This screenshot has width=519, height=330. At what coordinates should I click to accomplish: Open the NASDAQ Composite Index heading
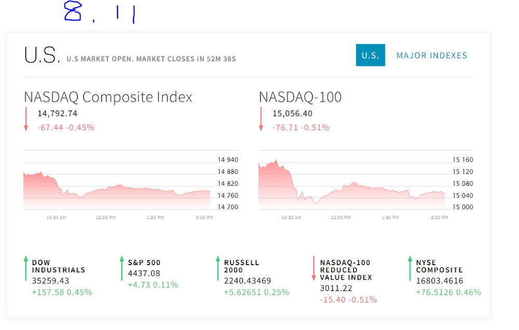click(108, 98)
